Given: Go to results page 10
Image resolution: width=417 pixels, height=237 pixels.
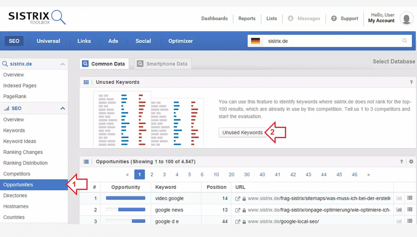Looking at the screenshot, I should click(x=216, y=174).
